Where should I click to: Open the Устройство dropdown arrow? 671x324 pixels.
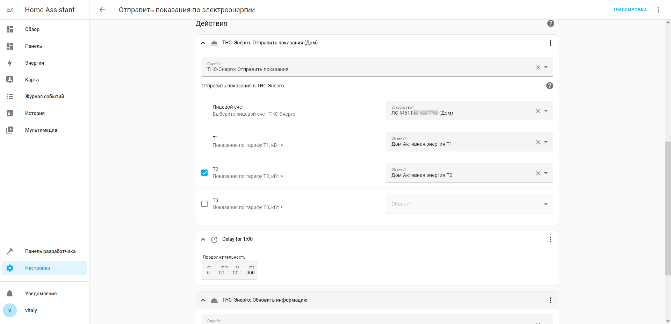546,111
